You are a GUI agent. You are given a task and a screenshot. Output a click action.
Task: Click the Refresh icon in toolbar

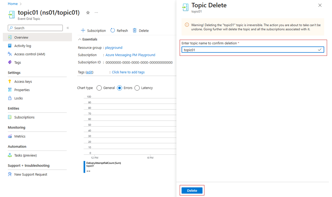point(112,30)
